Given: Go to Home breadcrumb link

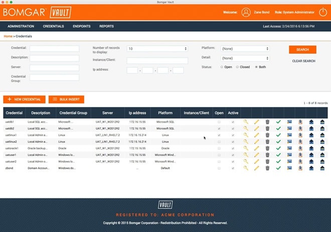Looking at the screenshot, I should (x=8, y=36).
